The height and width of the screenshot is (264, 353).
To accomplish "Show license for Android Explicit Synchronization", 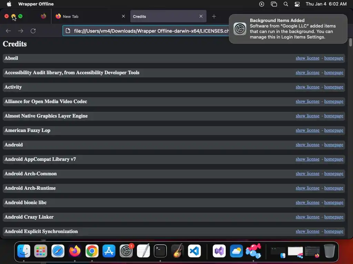I will pos(307,231).
